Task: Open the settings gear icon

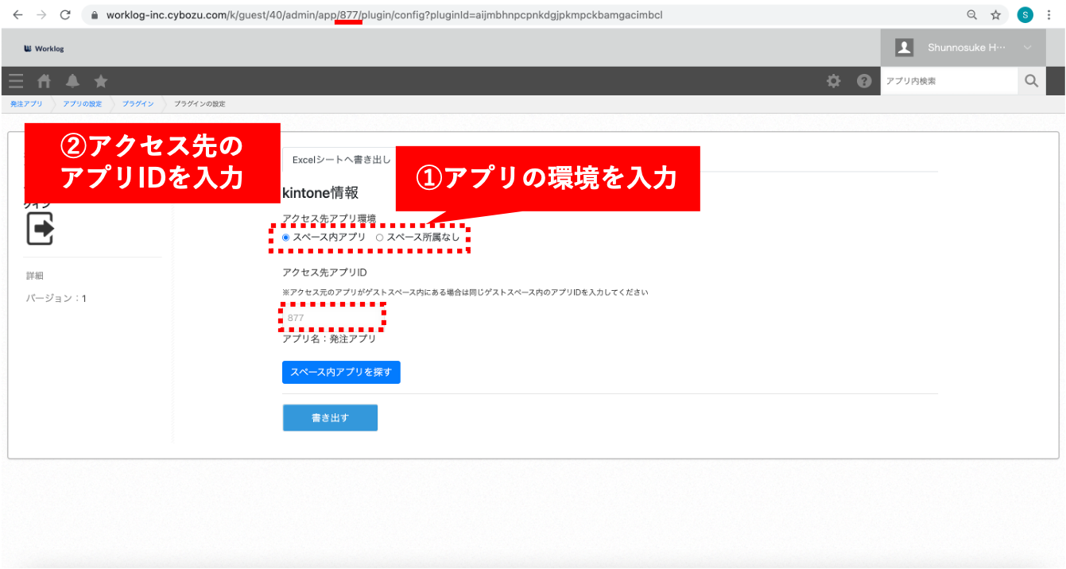Action: pos(833,81)
